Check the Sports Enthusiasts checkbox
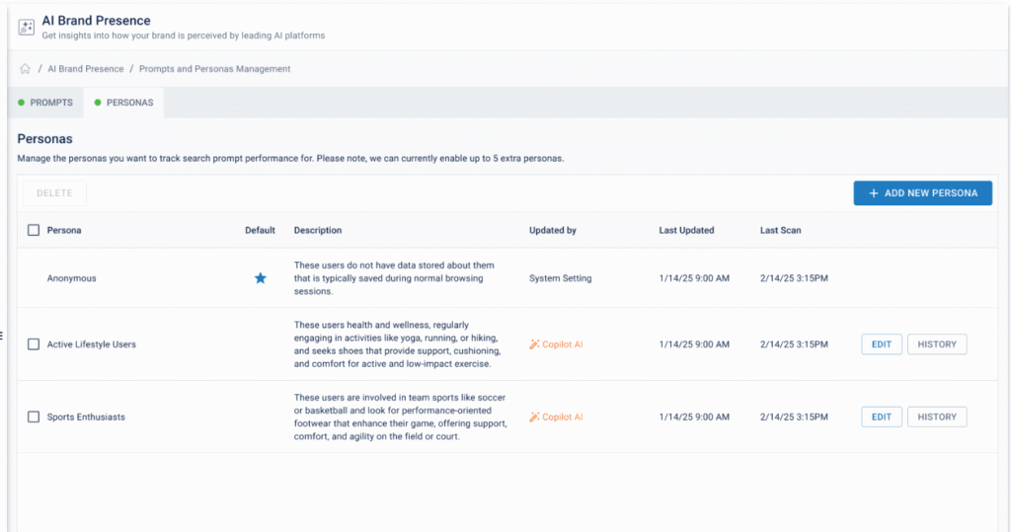 34,418
